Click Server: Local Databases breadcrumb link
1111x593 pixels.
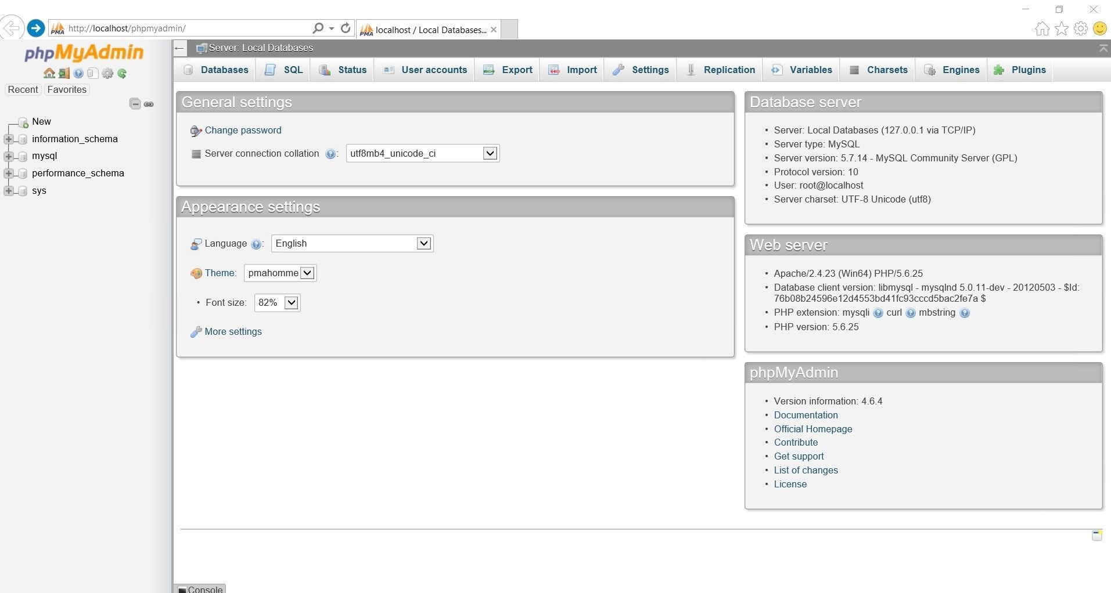[261, 48]
